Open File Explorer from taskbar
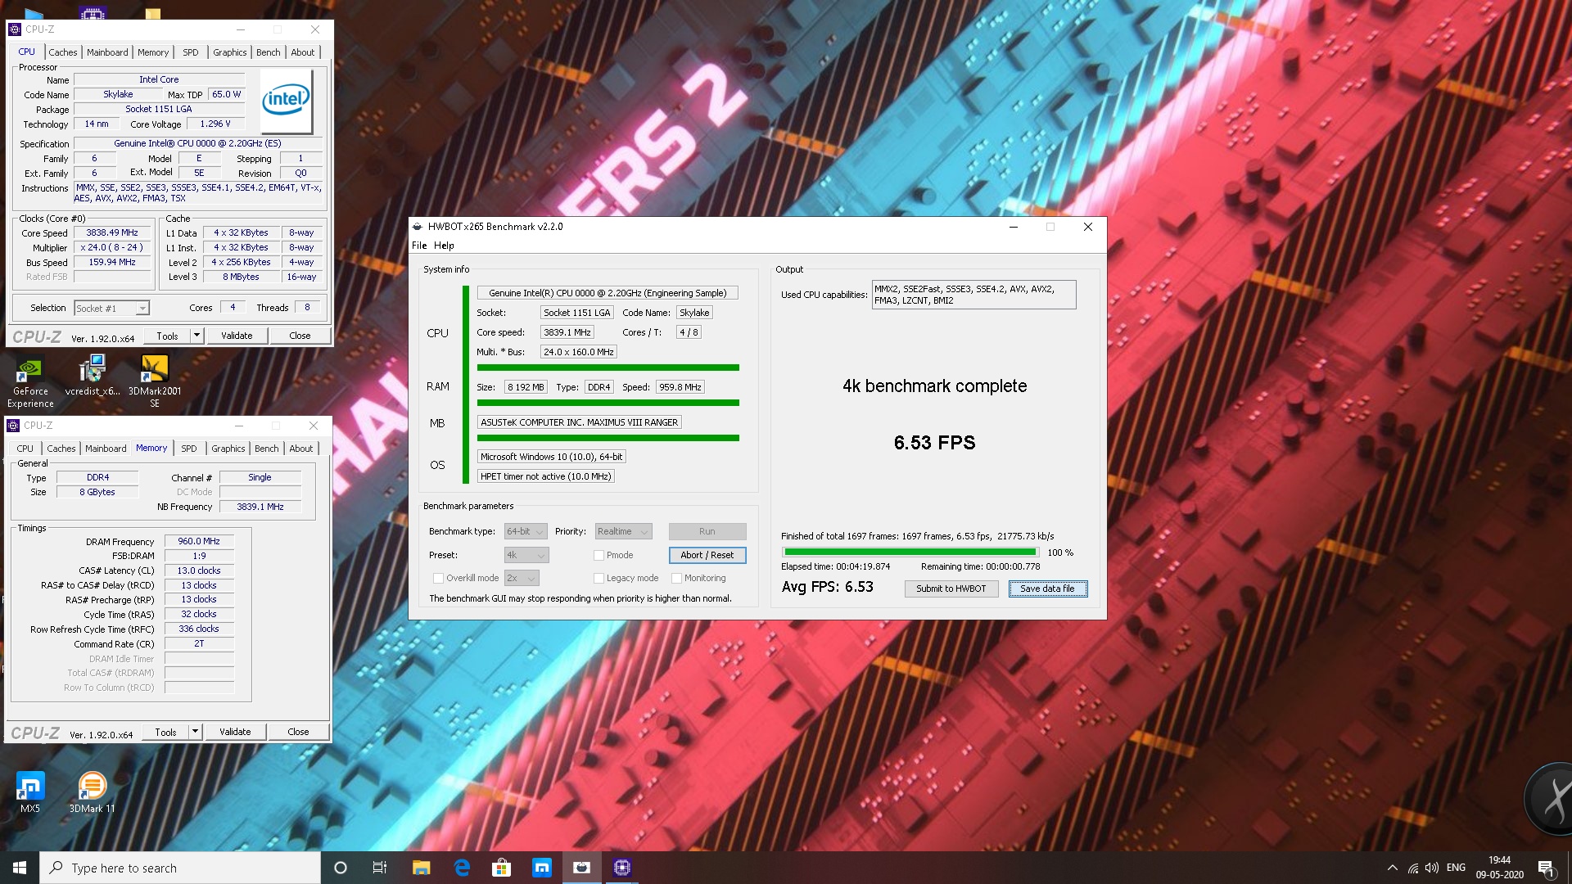This screenshot has width=1572, height=884. (421, 868)
